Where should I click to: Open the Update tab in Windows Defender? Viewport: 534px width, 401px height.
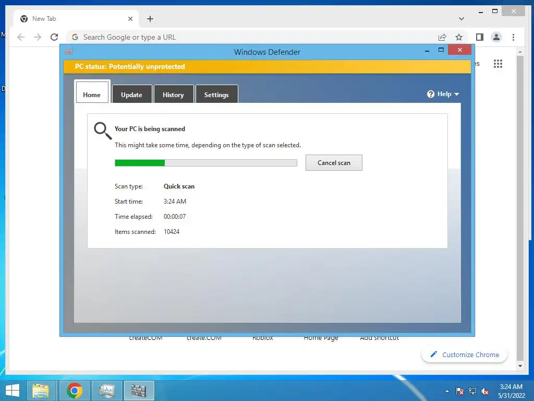[x=132, y=94]
